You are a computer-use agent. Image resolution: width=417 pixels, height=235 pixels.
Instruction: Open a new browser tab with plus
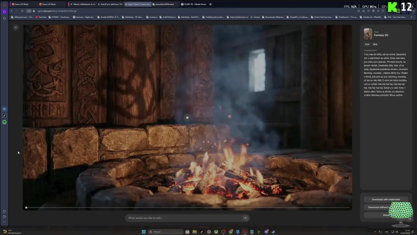[x=210, y=4]
